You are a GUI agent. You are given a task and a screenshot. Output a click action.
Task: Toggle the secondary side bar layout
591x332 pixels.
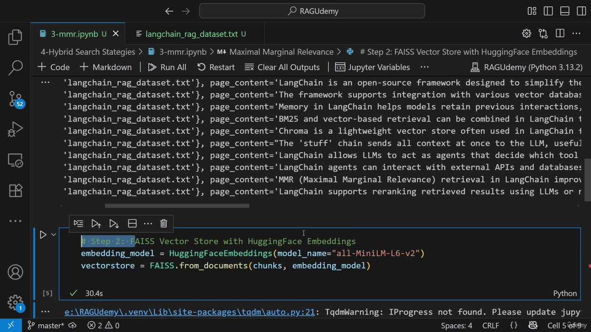[x=580, y=11]
